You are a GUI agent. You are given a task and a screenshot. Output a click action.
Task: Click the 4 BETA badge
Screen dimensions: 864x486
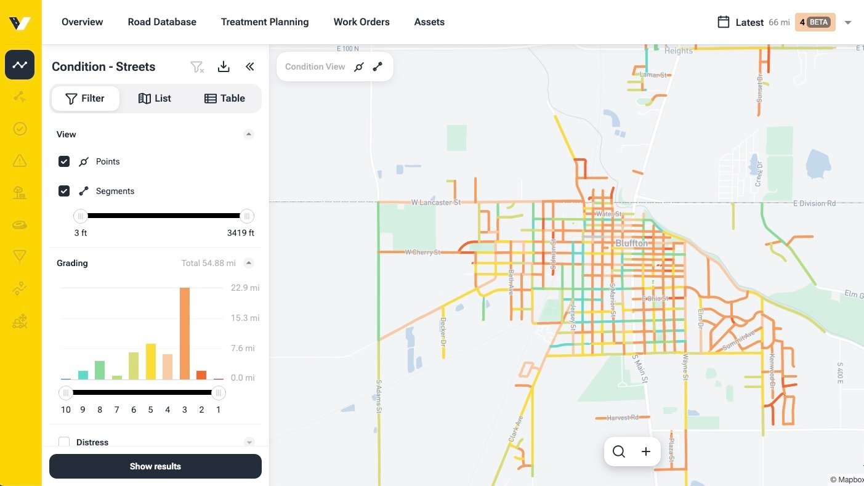coord(815,22)
